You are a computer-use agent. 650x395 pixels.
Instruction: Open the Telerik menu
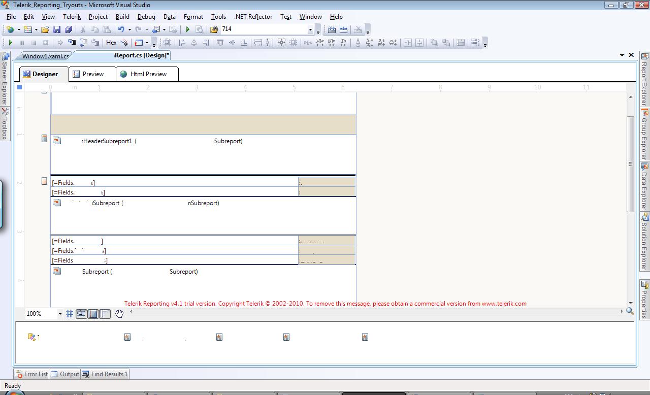72,17
